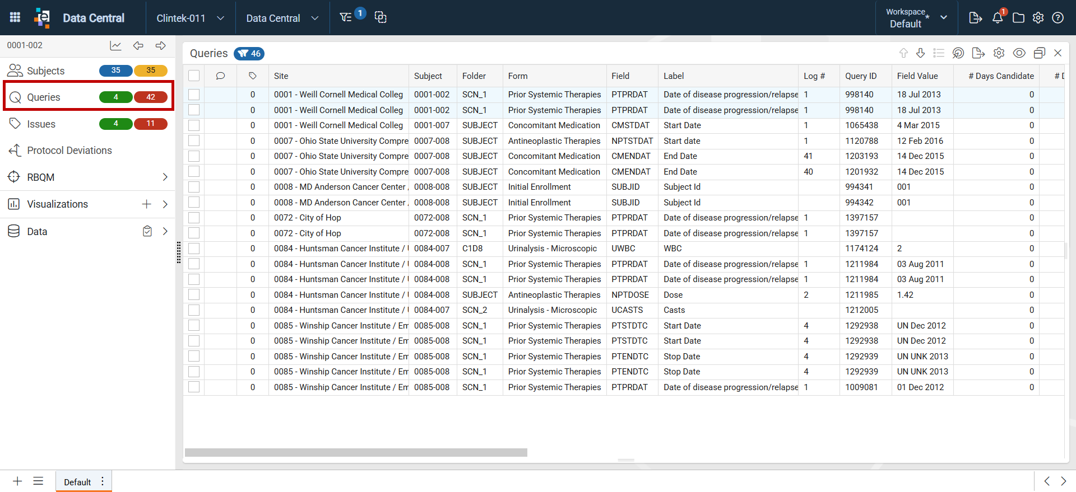The height and width of the screenshot is (492, 1076).
Task: Open the help question mark icon
Action: 1058,18
